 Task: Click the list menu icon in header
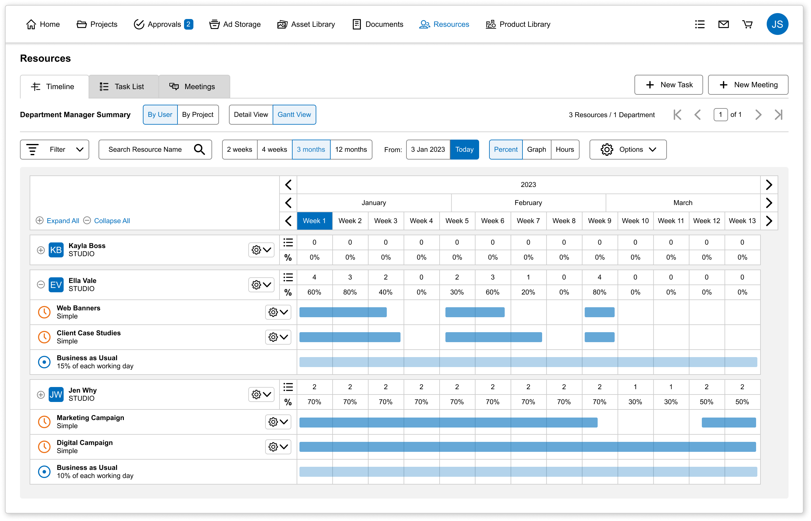(x=700, y=24)
